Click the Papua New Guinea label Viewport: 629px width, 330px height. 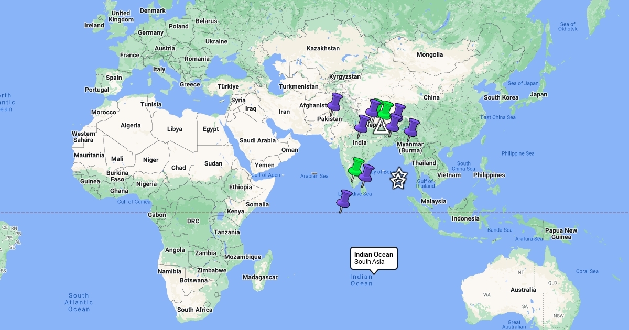point(561,234)
